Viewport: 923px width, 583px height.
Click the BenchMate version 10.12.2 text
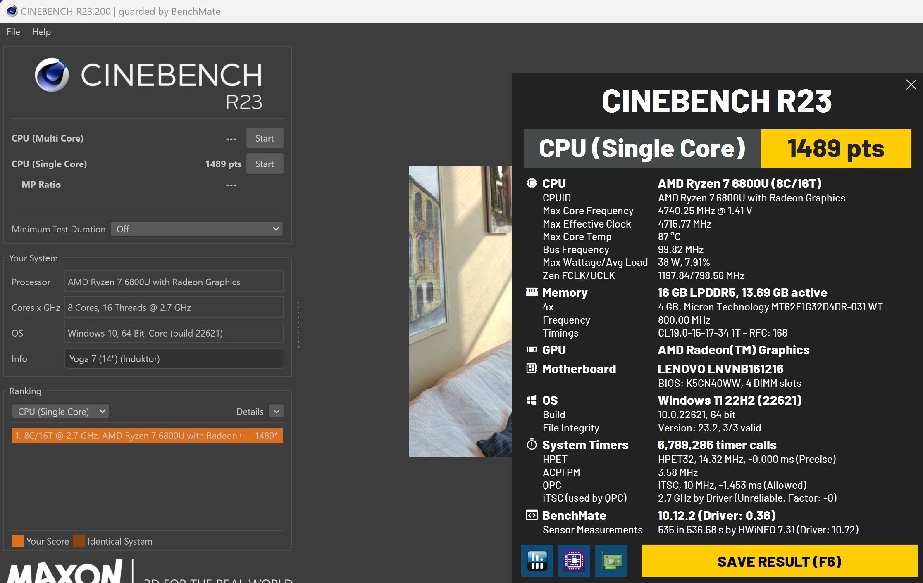(716, 515)
